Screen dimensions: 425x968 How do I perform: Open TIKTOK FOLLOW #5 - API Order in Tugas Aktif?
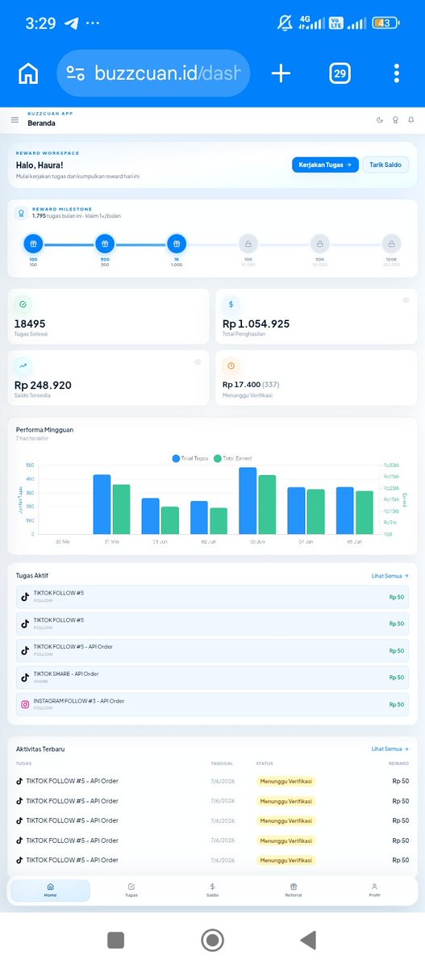pos(212,650)
